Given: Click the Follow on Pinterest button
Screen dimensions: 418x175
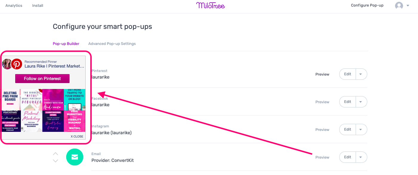Looking at the screenshot, I should click(42, 79).
